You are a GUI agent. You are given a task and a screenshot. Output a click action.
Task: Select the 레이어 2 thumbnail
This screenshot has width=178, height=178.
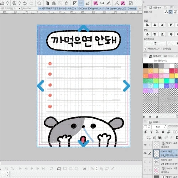coord(157,145)
